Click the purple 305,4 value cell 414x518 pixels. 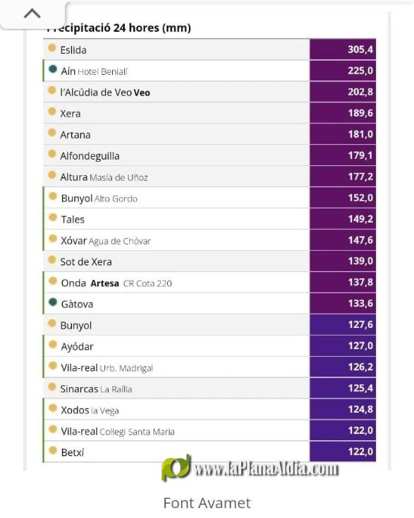(x=343, y=49)
